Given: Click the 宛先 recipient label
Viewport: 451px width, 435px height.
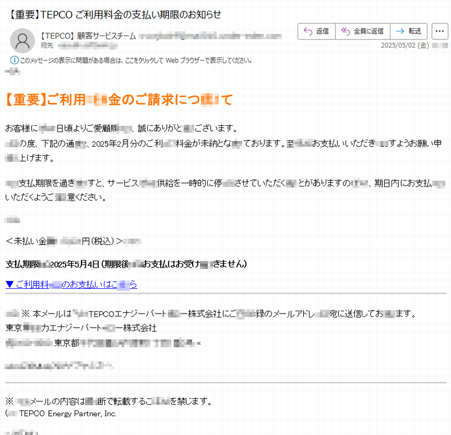Looking at the screenshot, I should tap(47, 45).
